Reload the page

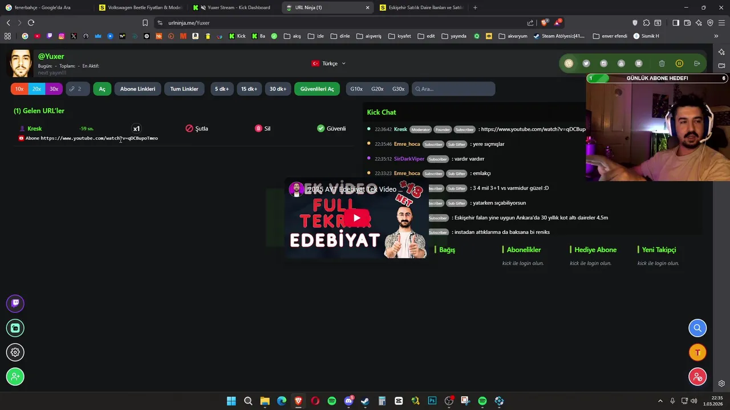(31, 23)
